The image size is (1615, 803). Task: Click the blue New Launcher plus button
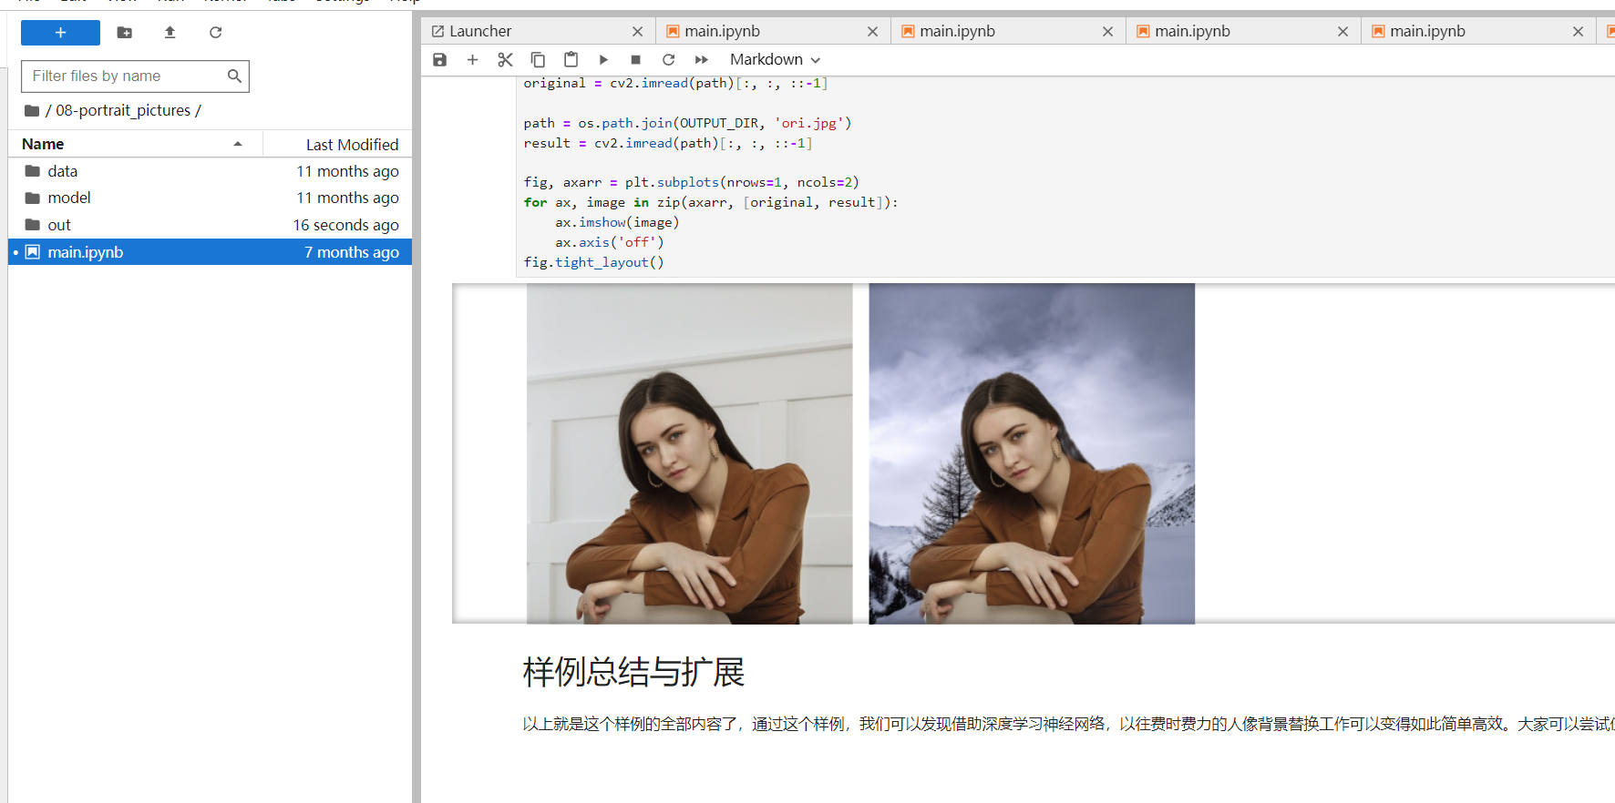click(60, 33)
